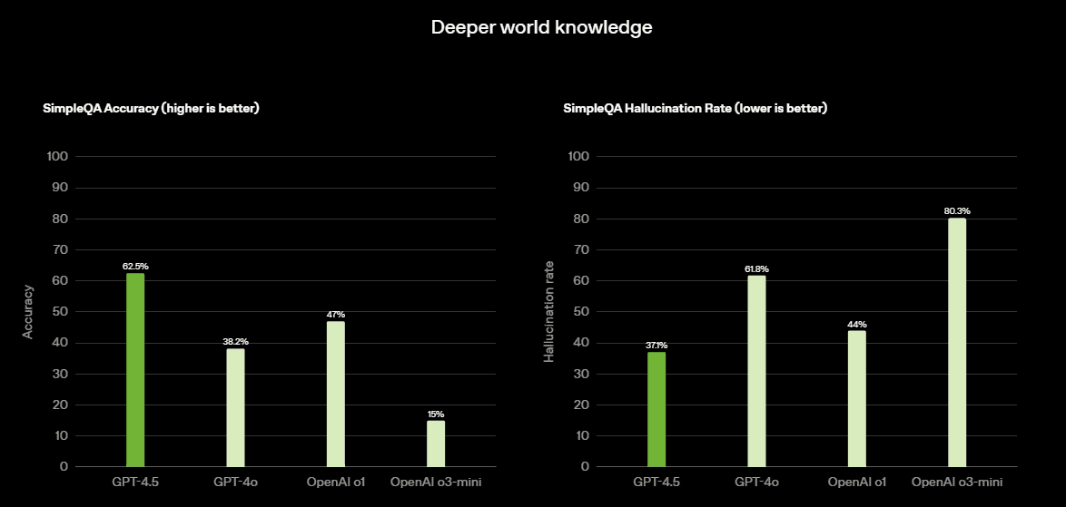Image resolution: width=1066 pixels, height=507 pixels.
Task: Click the '61.8%' value label
Action: [756, 268]
